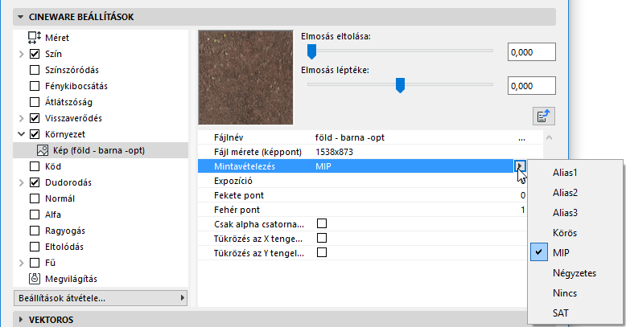Viewport: 626px width, 327px height.
Task: Toggle the Dudorodás checkbox
Action: coord(35,182)
